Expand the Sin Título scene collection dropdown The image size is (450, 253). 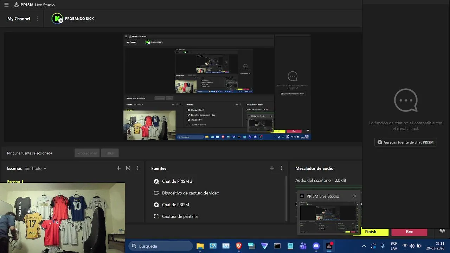coord(36,168)
